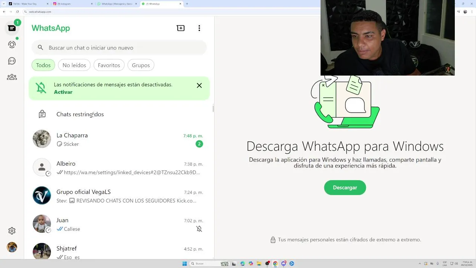This screenshot has height=268, width=476.
Task: Open the Channels sidebar icon
Action: point(12,61)
